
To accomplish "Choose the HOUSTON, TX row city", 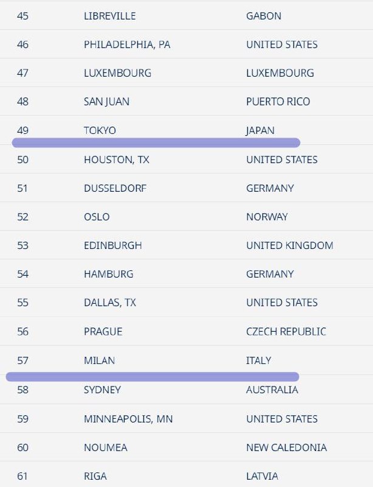I will pos(117,159).
